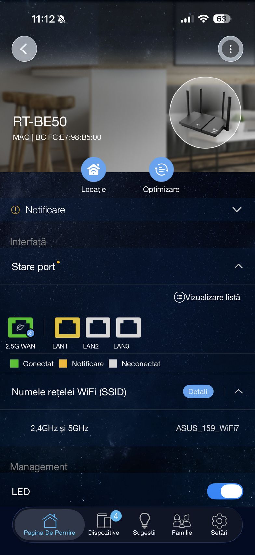Viewport: 255px width, 555px height.
Task: Tap the back arrow button
Action: (24, 49)
